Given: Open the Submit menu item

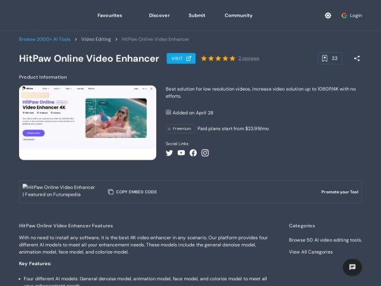Looking at the screenshot, I should click(x=197, y=15).
